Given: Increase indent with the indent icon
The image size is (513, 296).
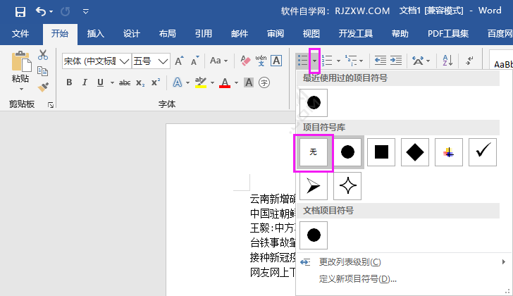Looking at the screenshot, I should click(x=396, y=61).
